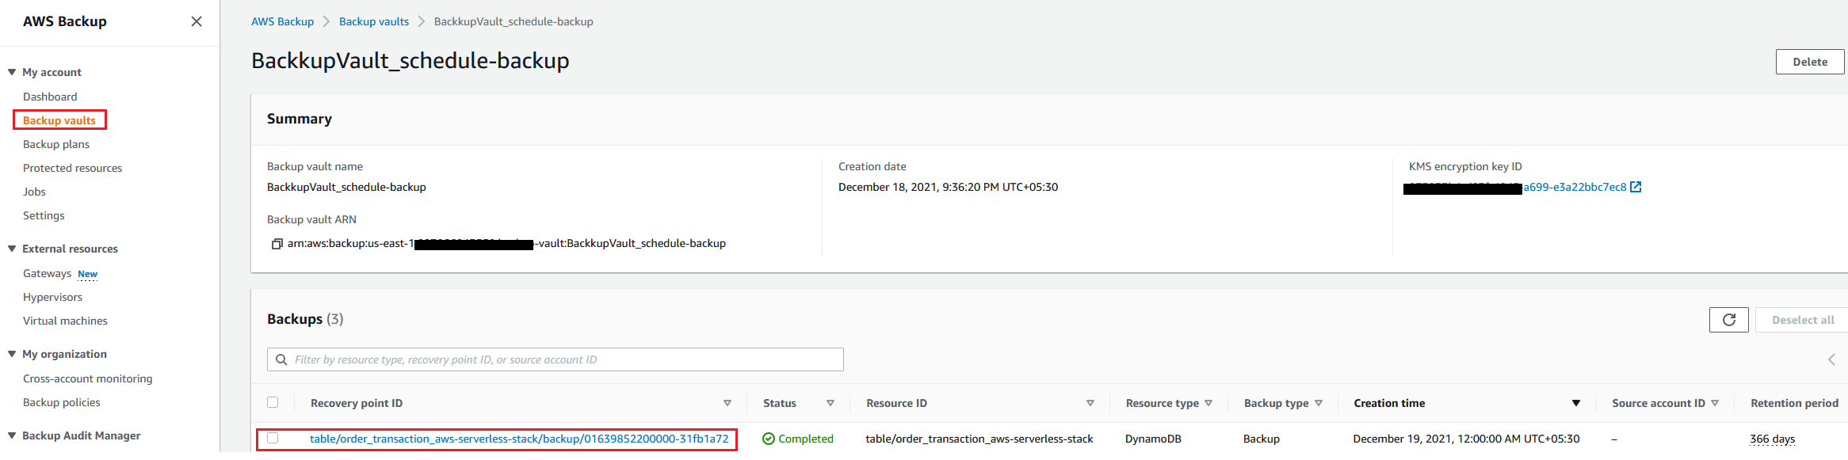
Task: Open Cross-account monitoring in sidebar
Action: 88,378
